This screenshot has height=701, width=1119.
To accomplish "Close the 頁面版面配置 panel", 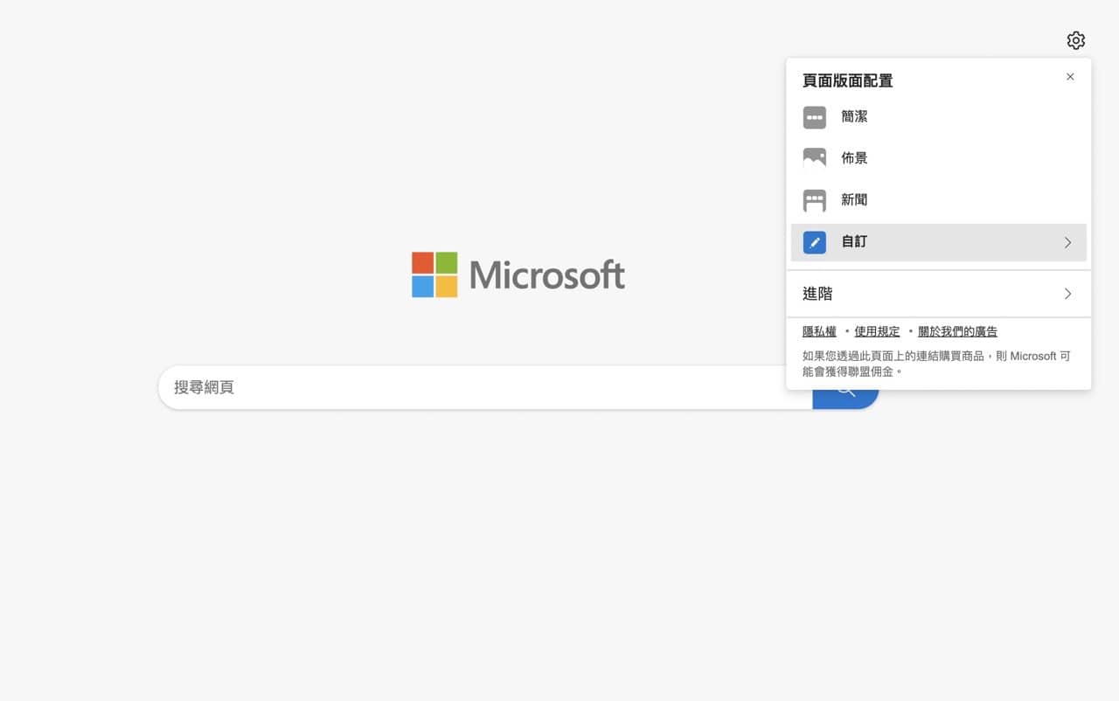I will click(1070, 77).
